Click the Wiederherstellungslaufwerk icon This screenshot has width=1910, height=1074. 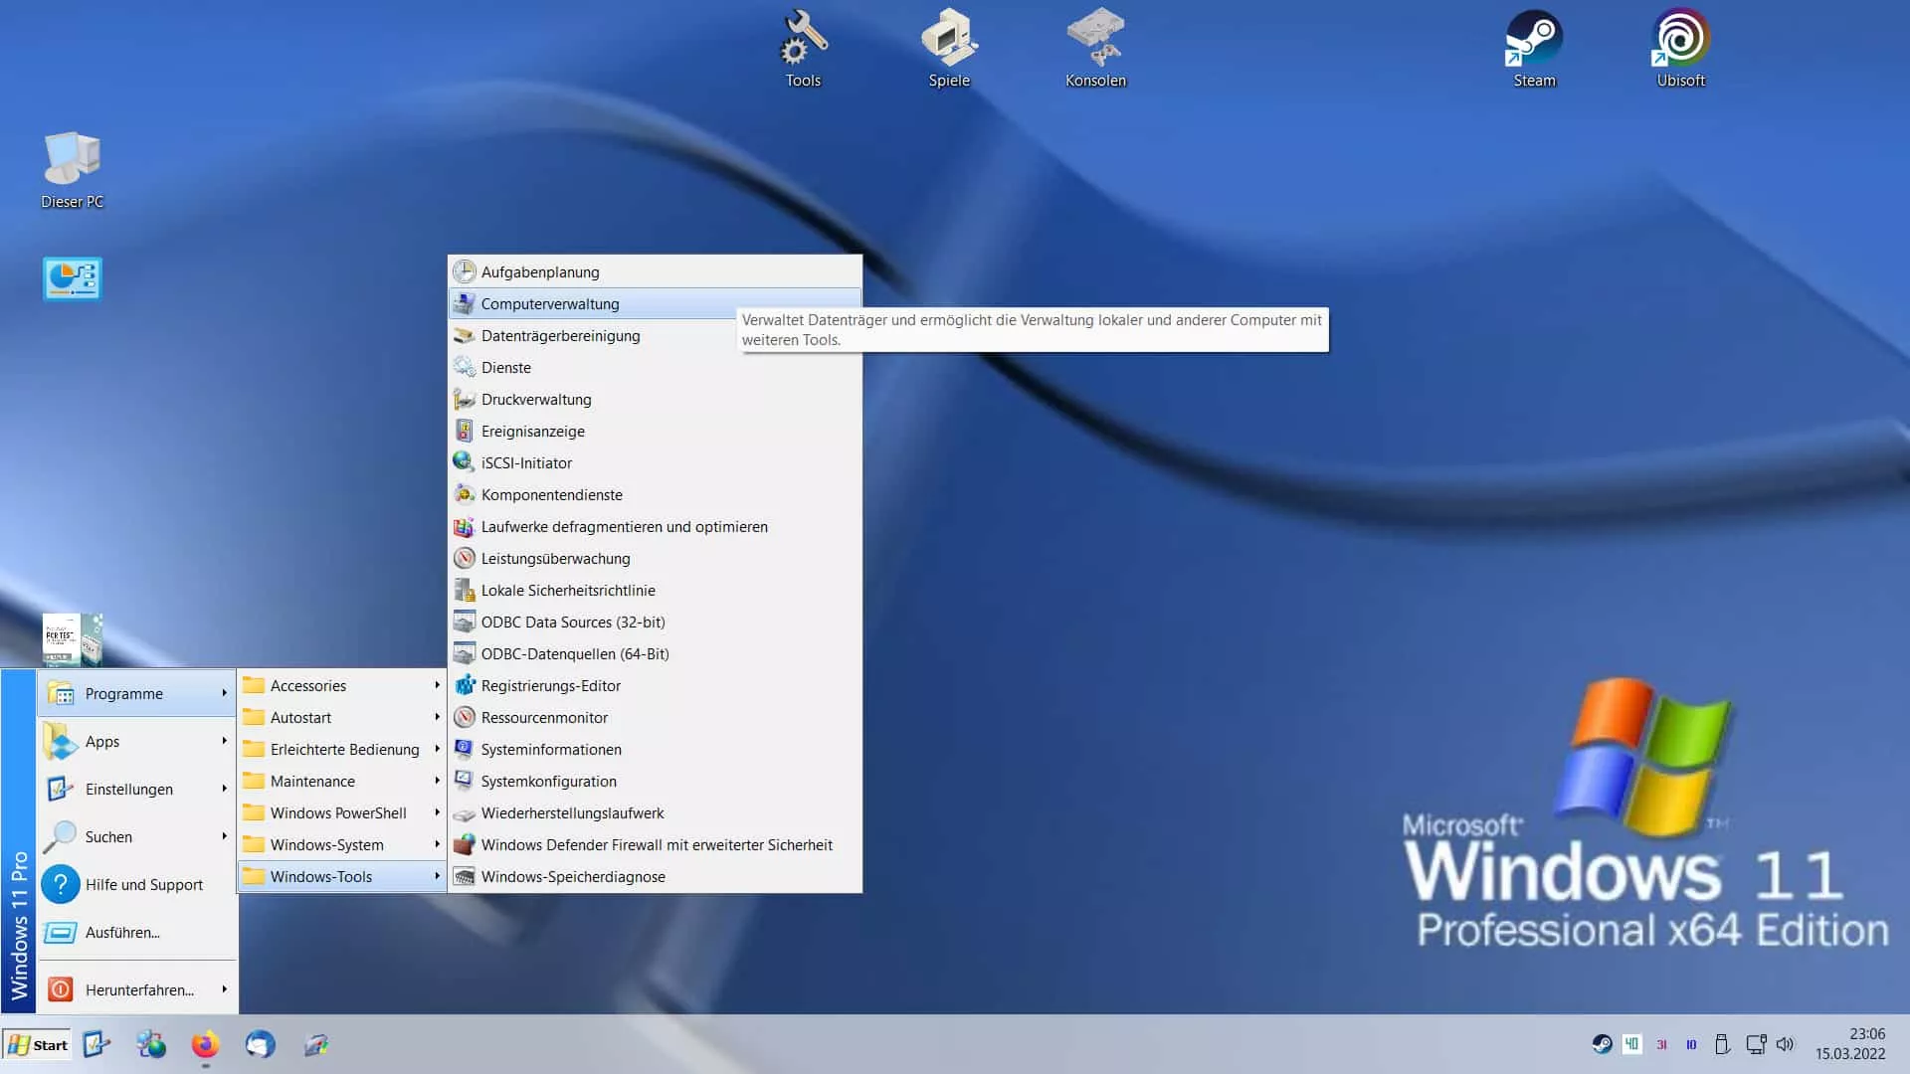464,812
